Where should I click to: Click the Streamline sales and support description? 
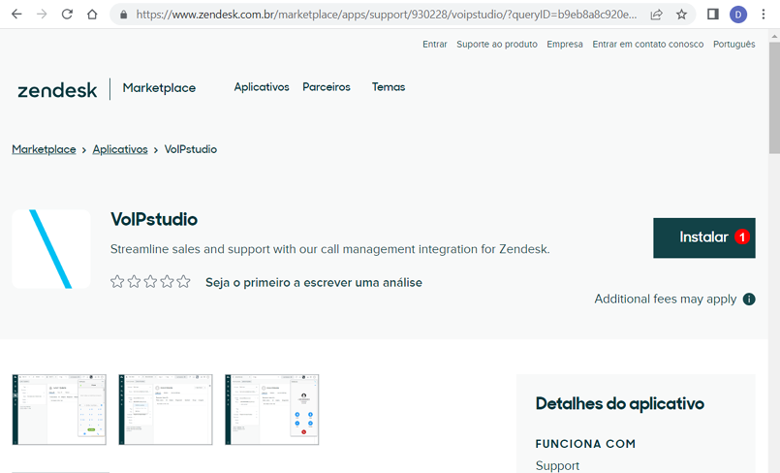[330, 249]
